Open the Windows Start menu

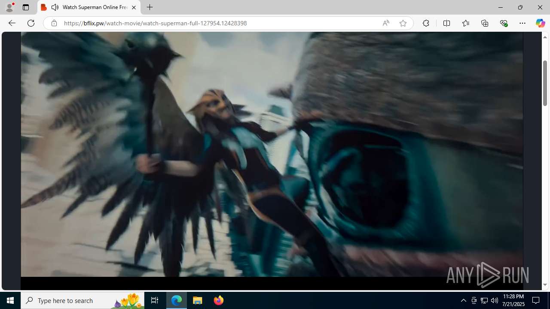tap(10, 300)
